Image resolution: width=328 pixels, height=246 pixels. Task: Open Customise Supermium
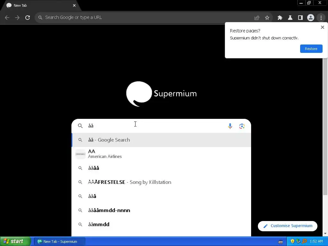(288, 226)
